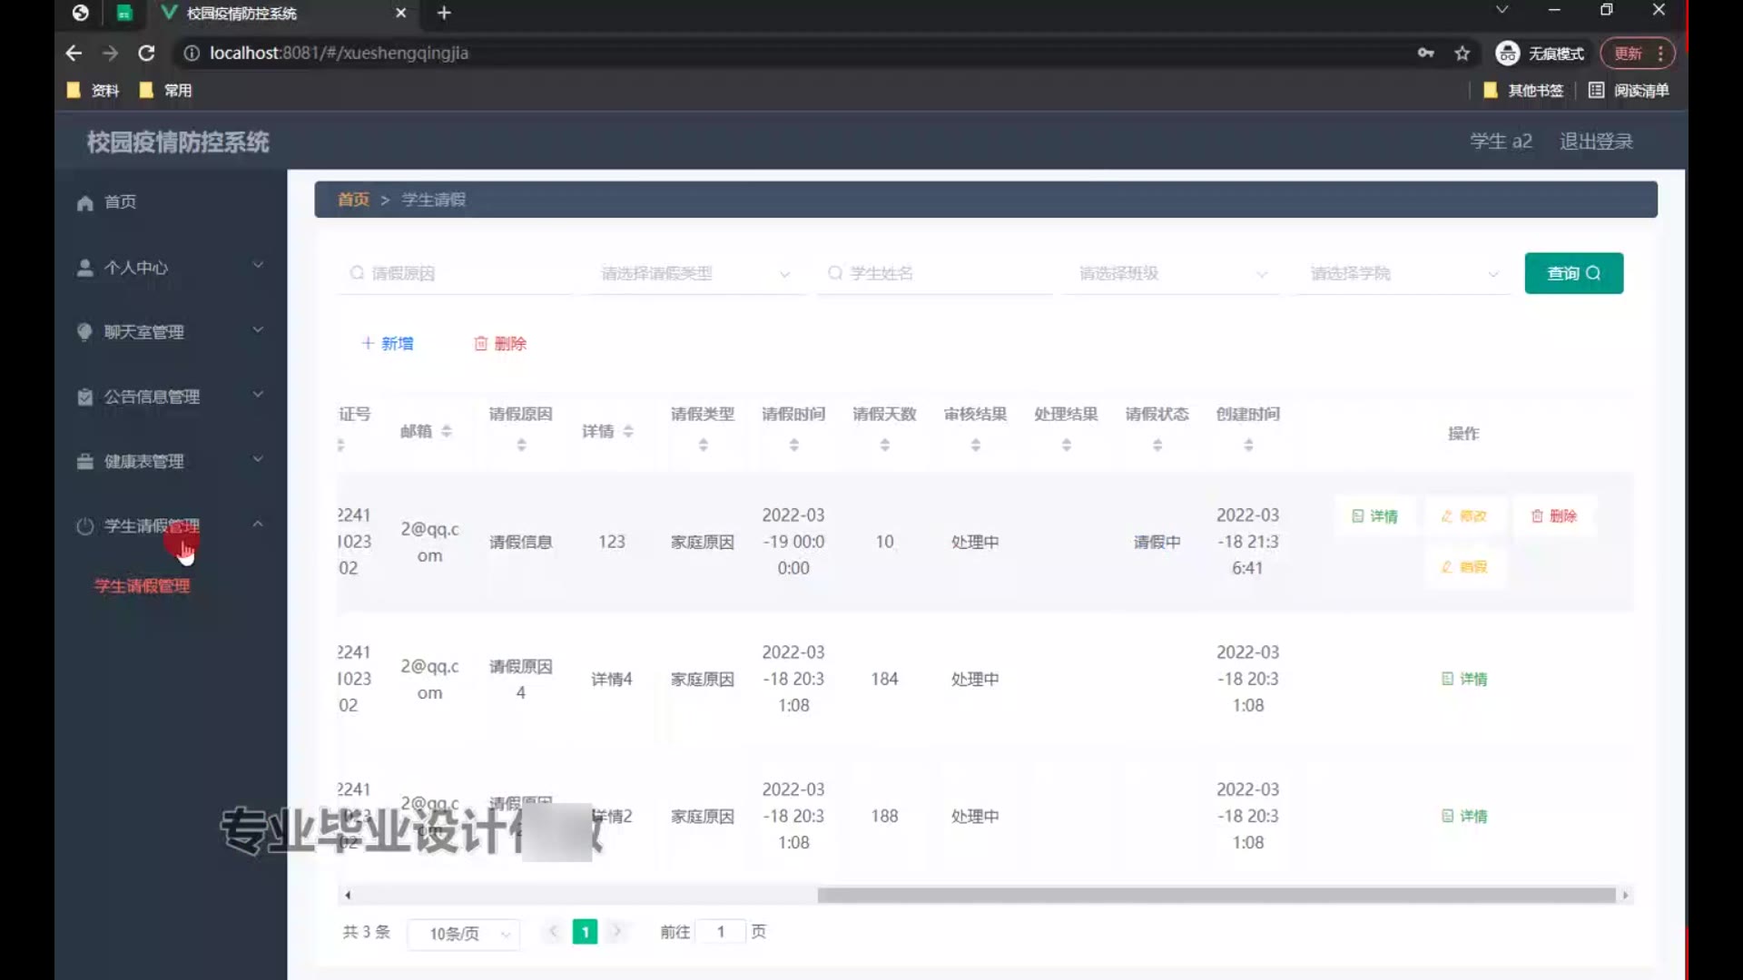Click the browser back arrow
Image resolution: width=1743 pixels, height=980 pixels.
[74, 54]
